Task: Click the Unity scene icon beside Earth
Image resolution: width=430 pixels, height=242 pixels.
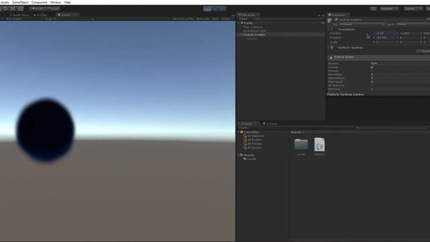Action: pyautogui.click(x=242, y=23)
